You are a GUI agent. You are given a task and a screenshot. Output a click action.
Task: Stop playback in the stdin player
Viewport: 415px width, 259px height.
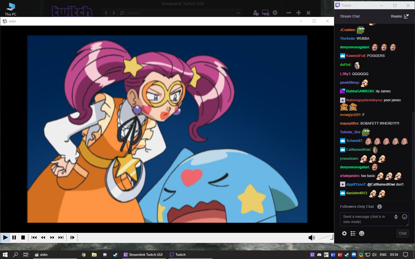tap(23, 238)
